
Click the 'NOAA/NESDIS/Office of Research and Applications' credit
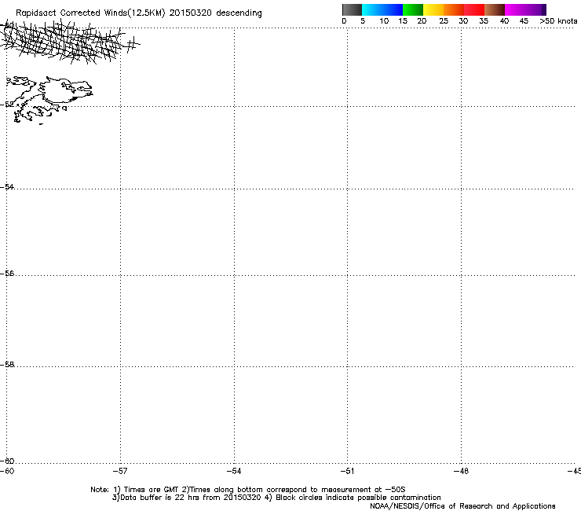coord(462,506)
